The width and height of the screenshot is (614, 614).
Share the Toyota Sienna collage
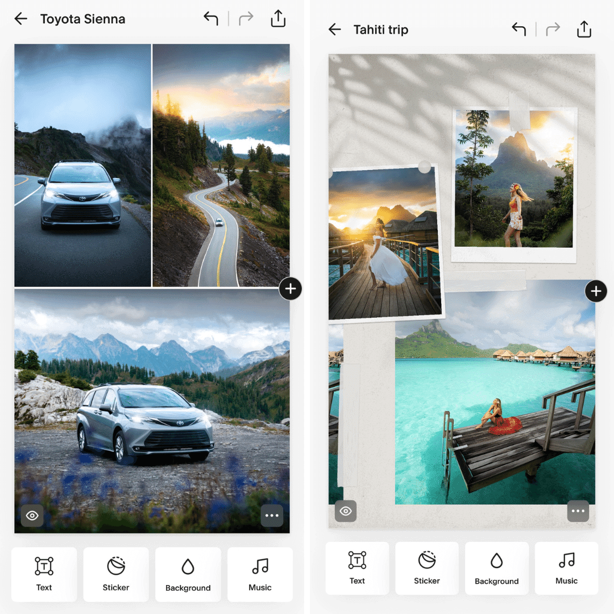(278, 18)
